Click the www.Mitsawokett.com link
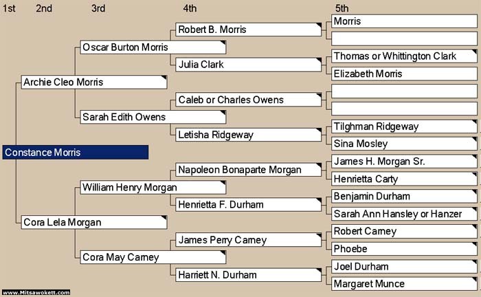 coord(36,292)
